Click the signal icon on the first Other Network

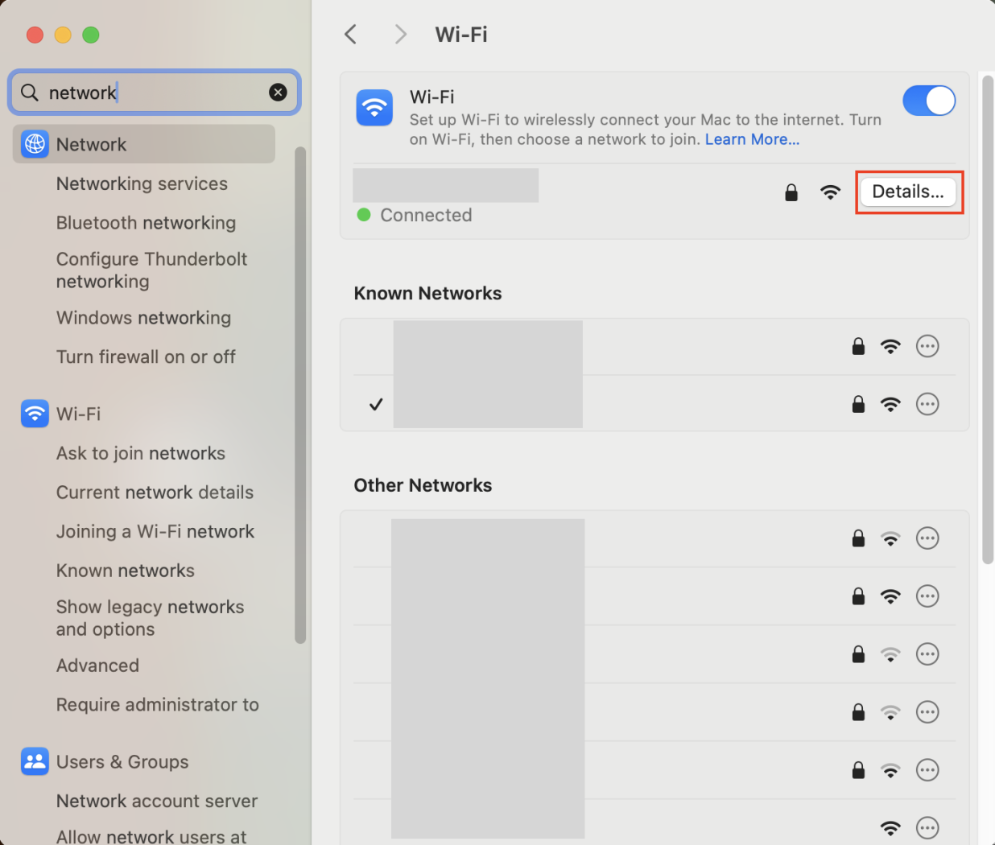890,538
